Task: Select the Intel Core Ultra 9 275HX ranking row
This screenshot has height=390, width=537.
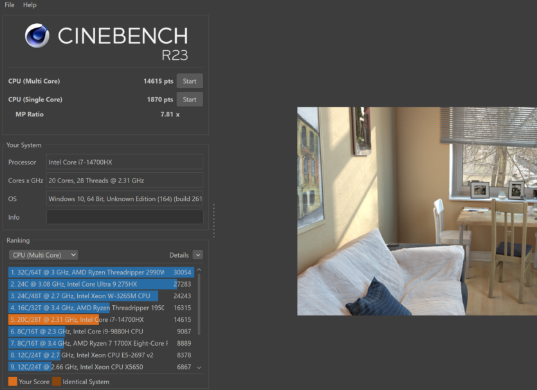Action: (102, 284)
